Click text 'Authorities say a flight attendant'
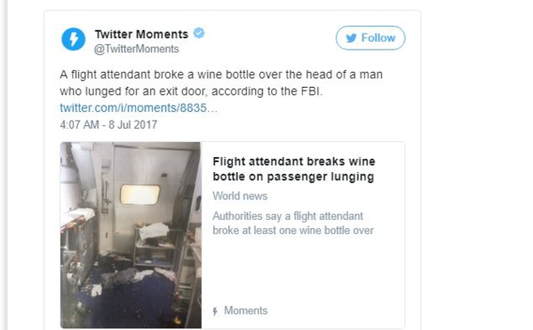 [x=288, y=216]
